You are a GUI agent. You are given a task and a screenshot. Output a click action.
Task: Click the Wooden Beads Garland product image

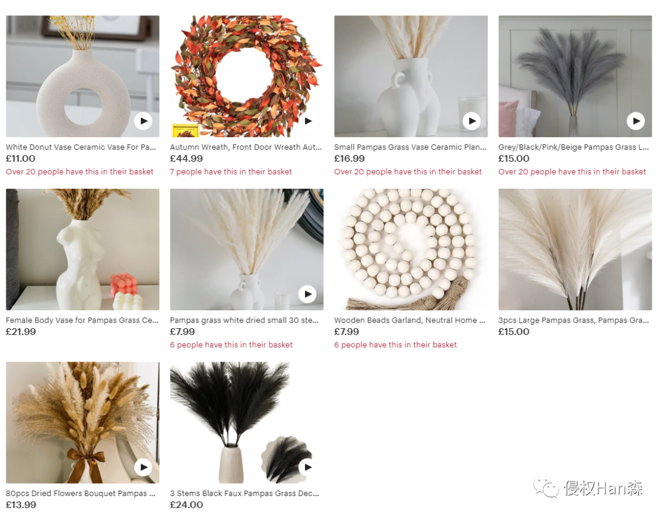(411, 250)
